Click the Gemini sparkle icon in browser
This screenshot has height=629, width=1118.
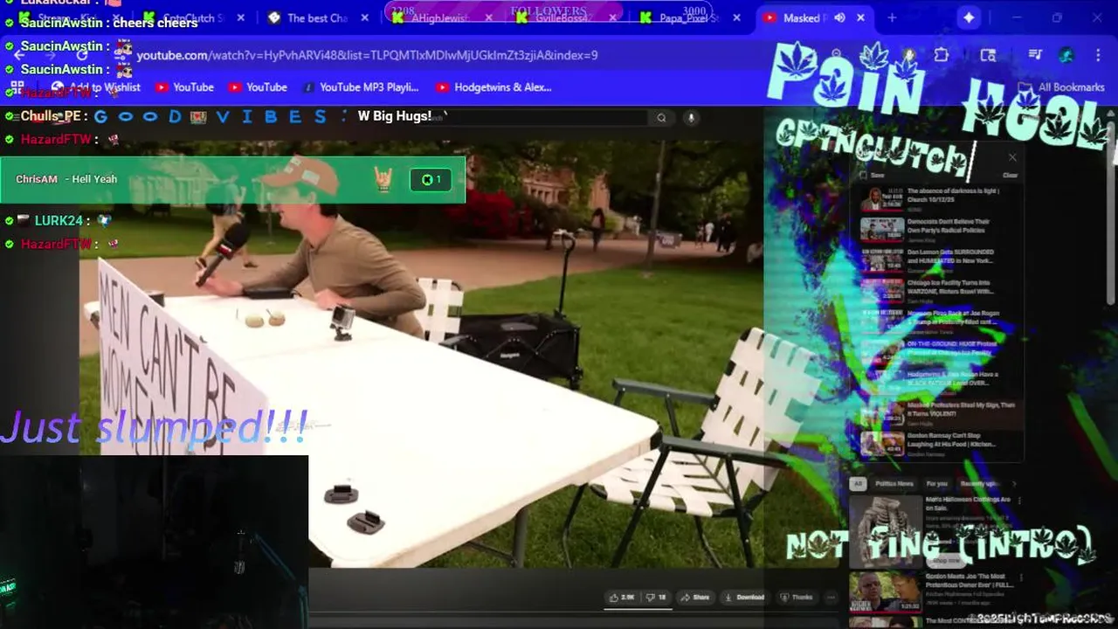969,17
